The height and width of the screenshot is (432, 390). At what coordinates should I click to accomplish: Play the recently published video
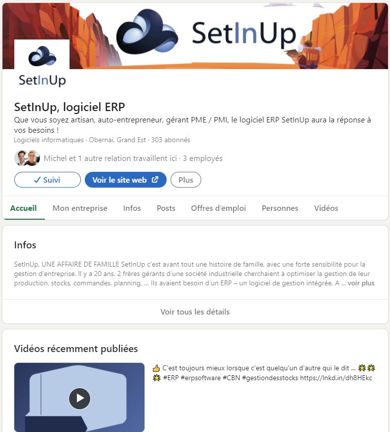(79, 398)
